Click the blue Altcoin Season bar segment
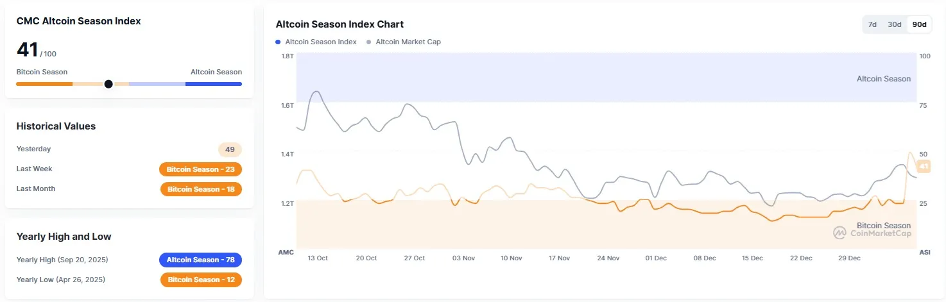Image resolution: width=946 pixels, height=302 pixels. coord(213,84)
